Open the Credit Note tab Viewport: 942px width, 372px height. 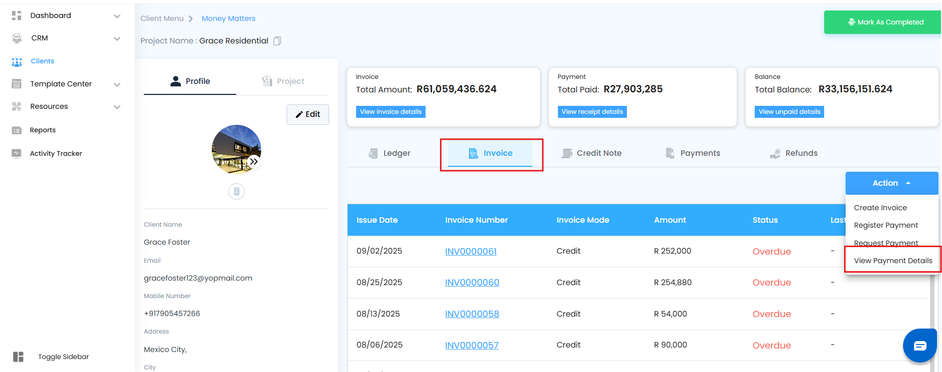pyautogui.click(x=591, y=153)
